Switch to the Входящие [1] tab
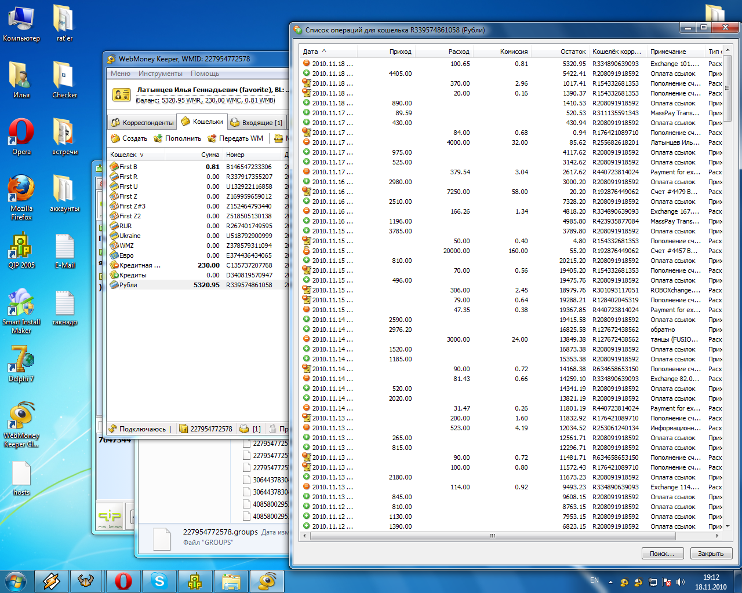 click(256, 123)
